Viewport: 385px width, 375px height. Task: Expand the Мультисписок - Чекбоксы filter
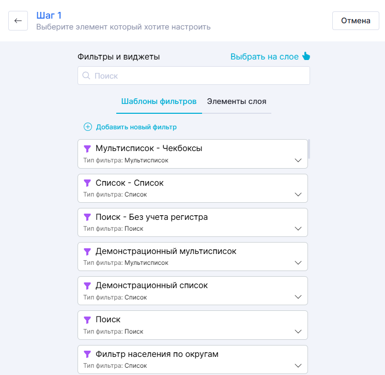[298, 160]
